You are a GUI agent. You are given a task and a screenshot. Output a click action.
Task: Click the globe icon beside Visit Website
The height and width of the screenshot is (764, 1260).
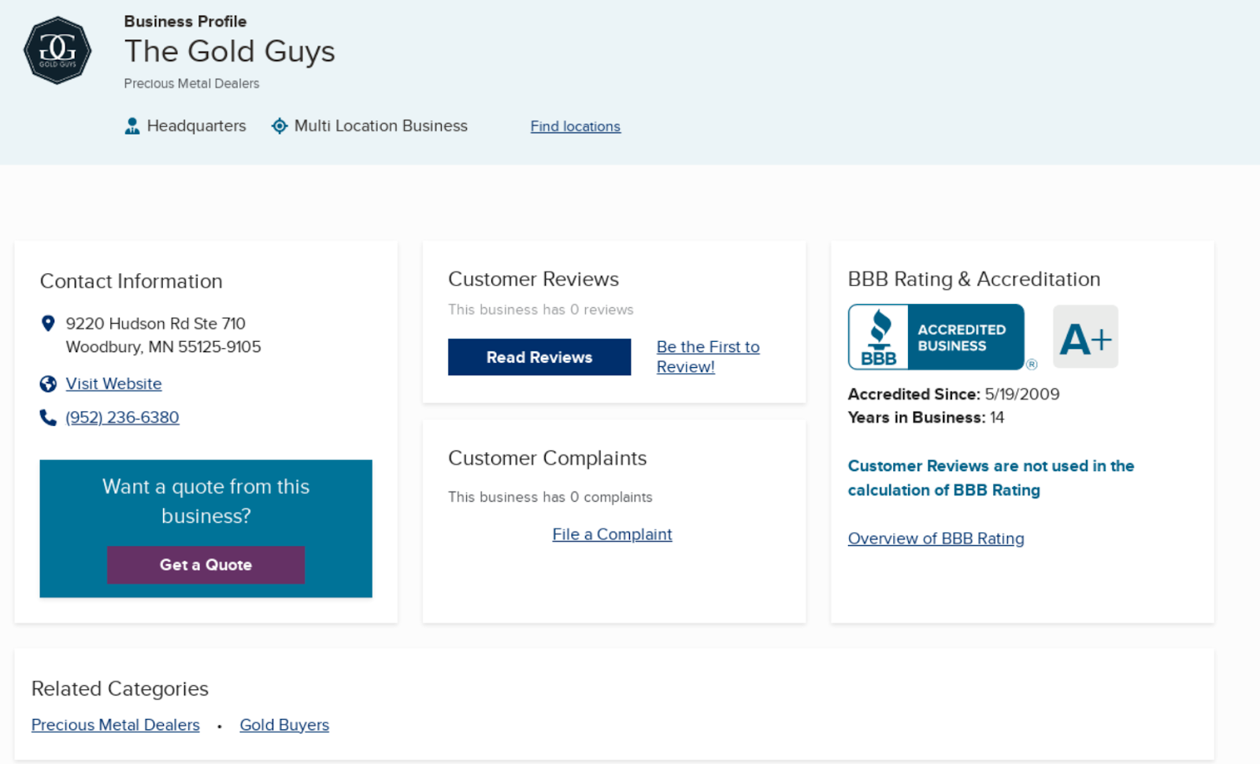(x=48, y=384)
